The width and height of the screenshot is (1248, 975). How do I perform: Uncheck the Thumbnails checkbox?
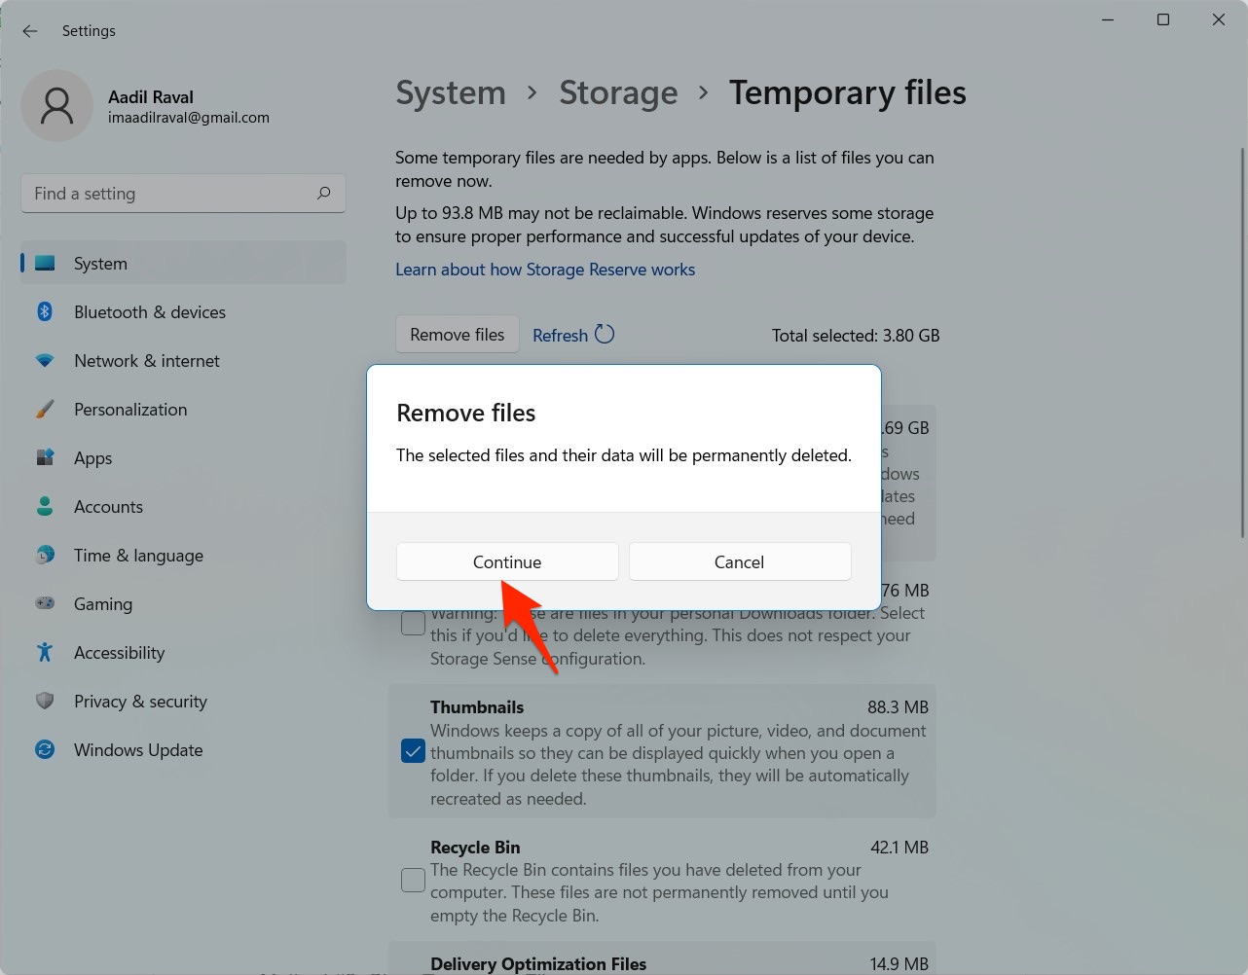point(413,751)
